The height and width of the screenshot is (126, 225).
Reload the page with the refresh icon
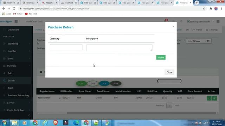(14, 8)
